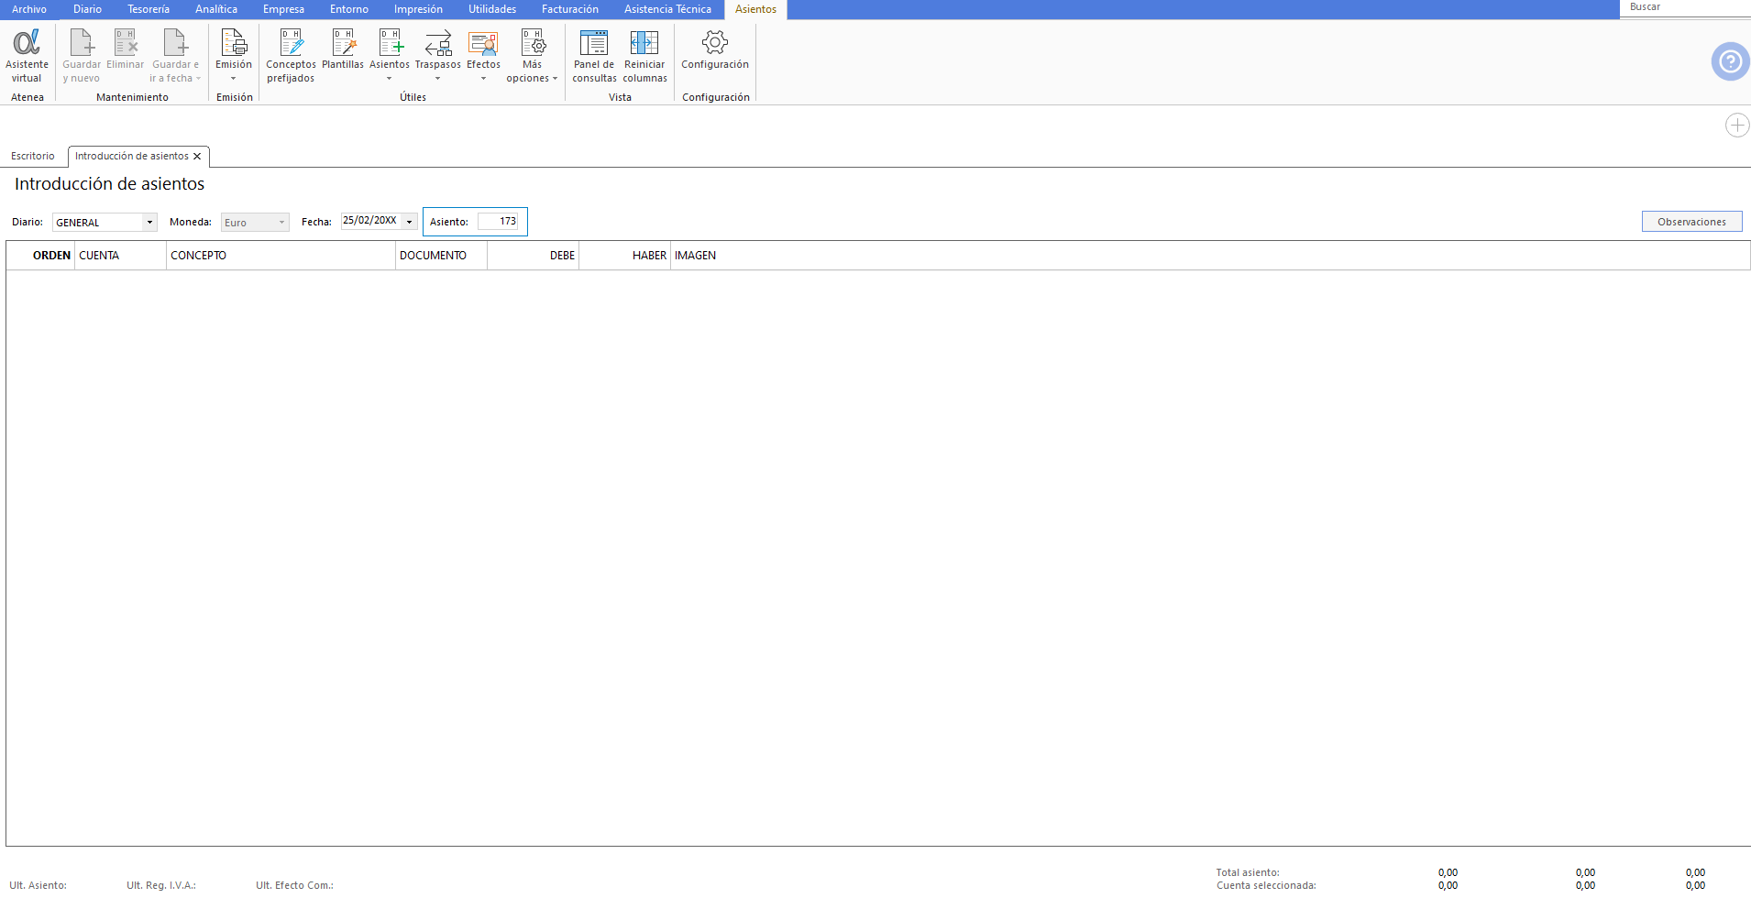Image resolution: width=1751 pixels, height=898 pixels.
Task: Expand Guardar e ir a fecha arrow
Action: (x=198, y=79)
